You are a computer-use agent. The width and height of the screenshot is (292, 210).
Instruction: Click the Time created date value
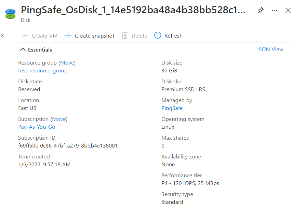pyautogui.click(x=44, y=165)
